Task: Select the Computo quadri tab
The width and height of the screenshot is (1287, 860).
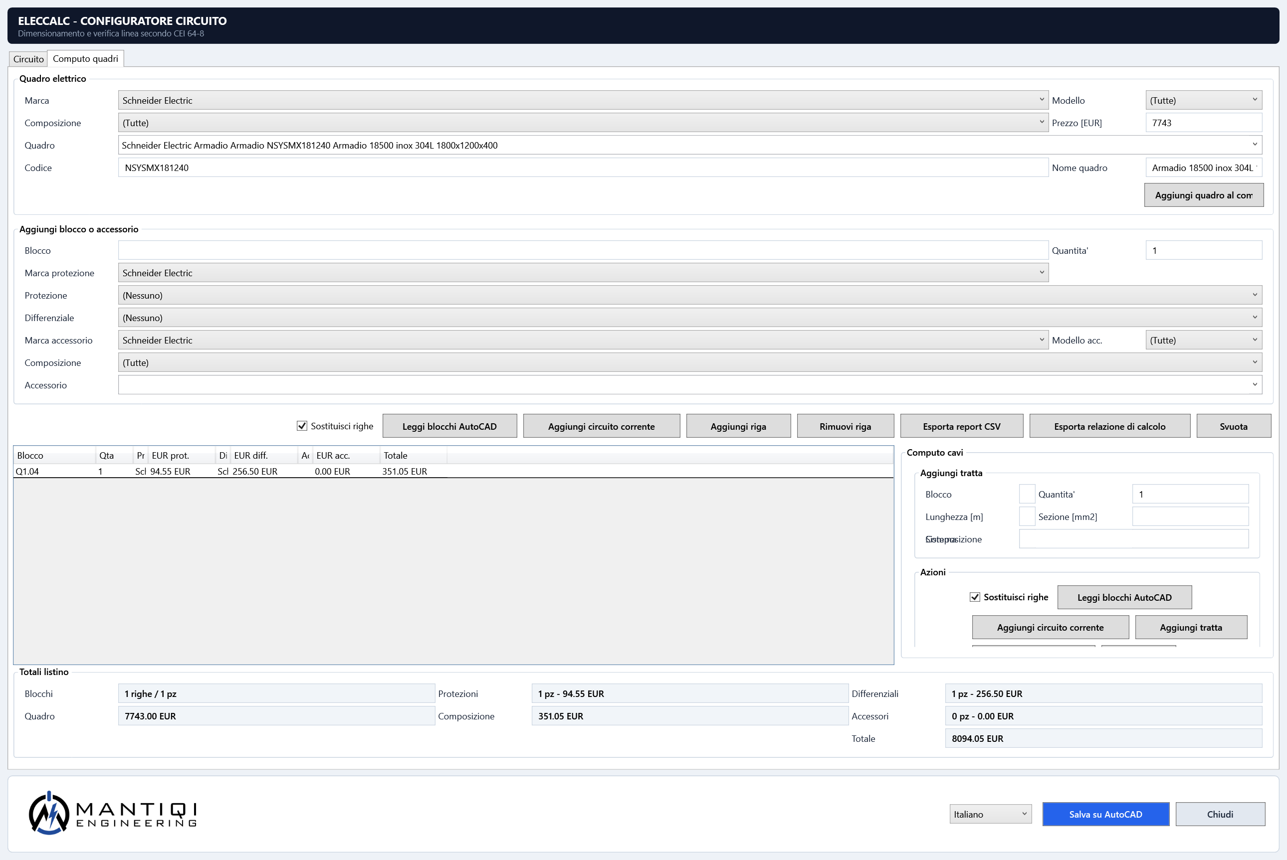Action: tap(86, 59)
